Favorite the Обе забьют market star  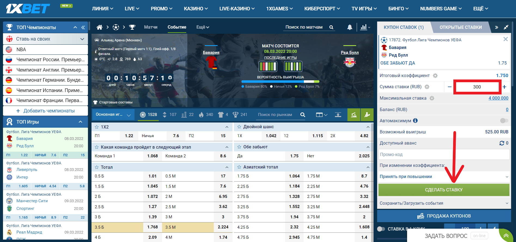click(239, 147)
